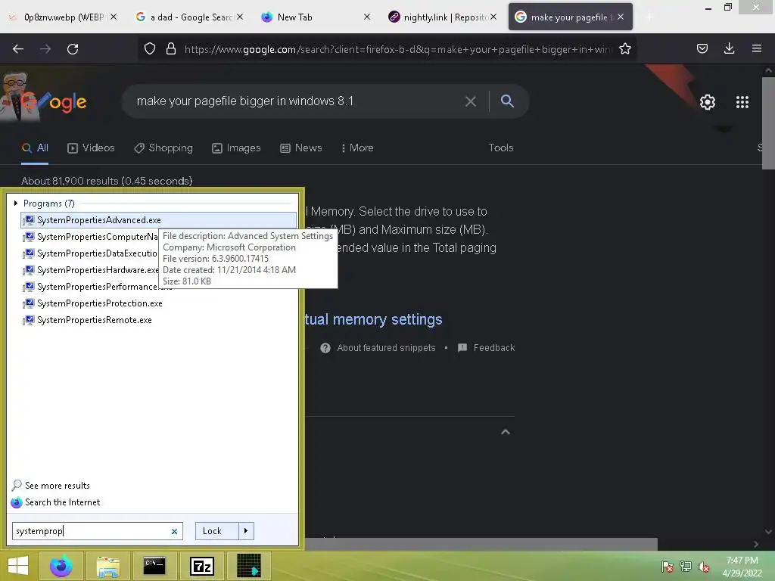Select the Shopping search filter
775x581 pixels.
tap(163, 148)
